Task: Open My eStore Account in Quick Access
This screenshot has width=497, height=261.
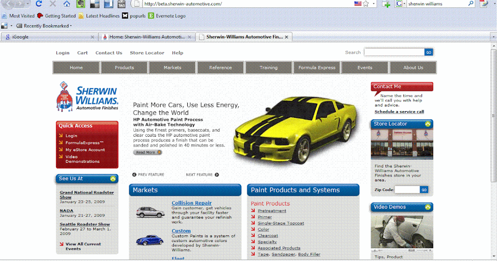Action: (x=85, y=150)
